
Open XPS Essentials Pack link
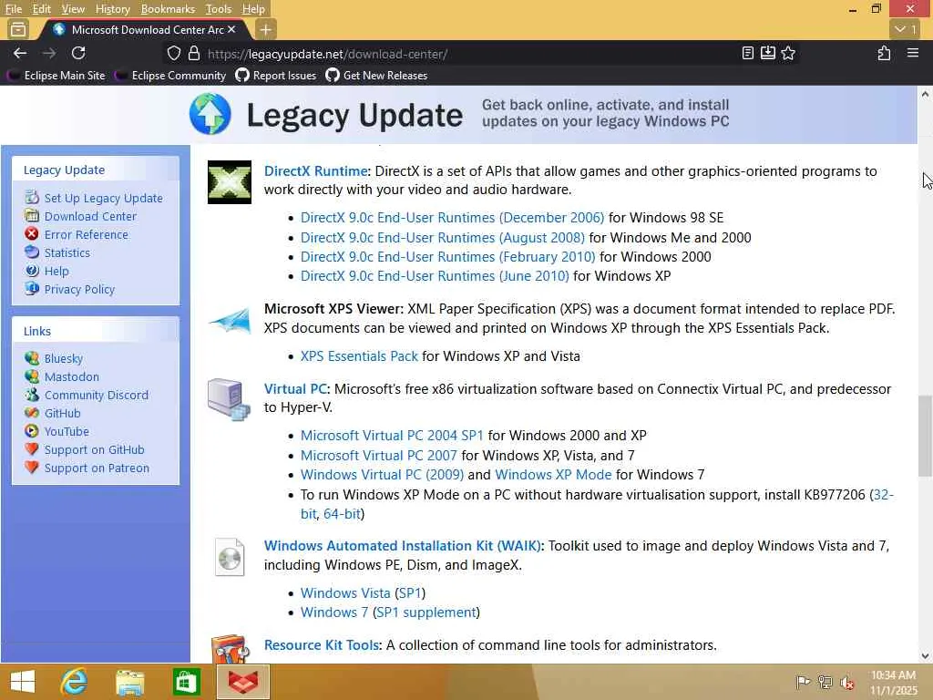click(x=359, y=356)
